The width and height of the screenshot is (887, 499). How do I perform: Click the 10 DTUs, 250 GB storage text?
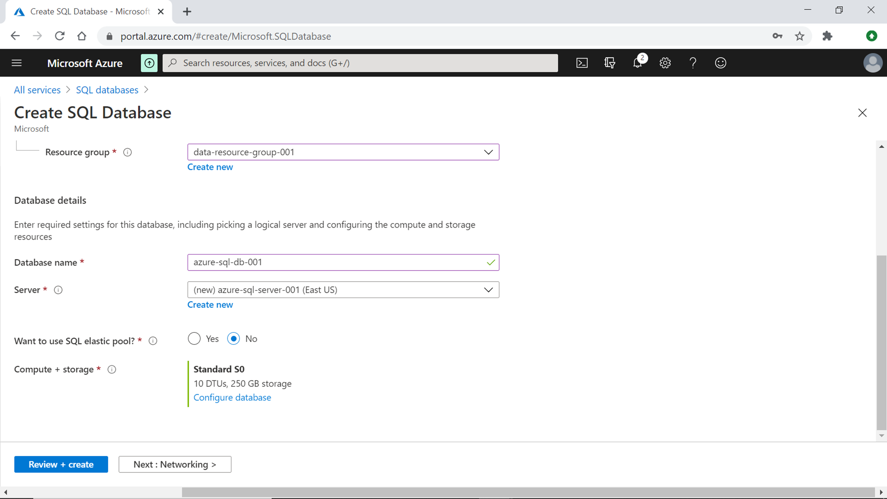point(243,384)
